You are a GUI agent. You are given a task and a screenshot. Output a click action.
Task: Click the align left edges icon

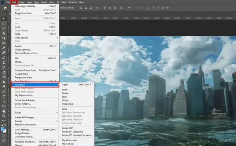pyautogui.click(x=81, y=8)
